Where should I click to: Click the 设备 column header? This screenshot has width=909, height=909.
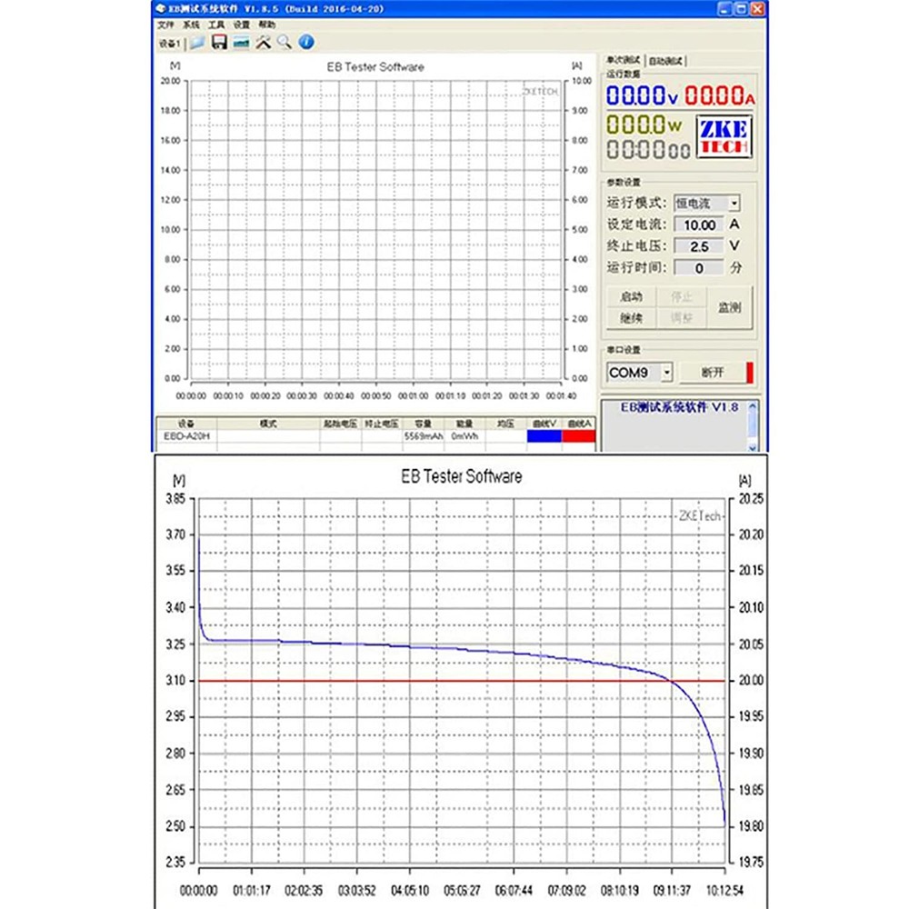(x=186, y=424)
